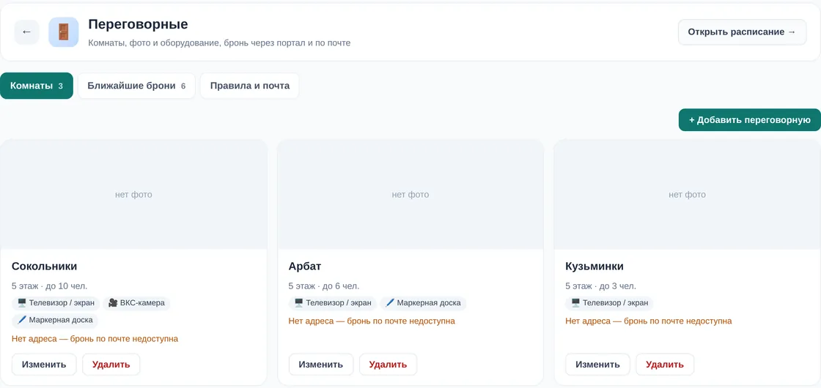Click the door icon beside Переговорные
Image resolution: width=821 pixels, height=388 pixels.
point(63,32)
